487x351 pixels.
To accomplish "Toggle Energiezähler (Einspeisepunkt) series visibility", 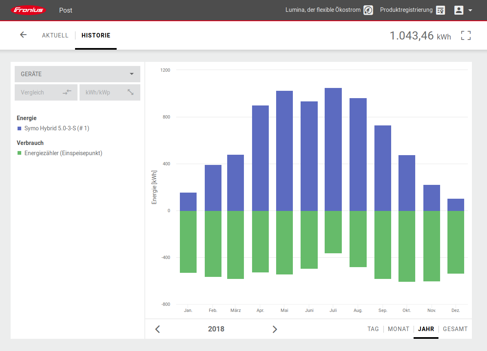I will (x=63, y=153).
